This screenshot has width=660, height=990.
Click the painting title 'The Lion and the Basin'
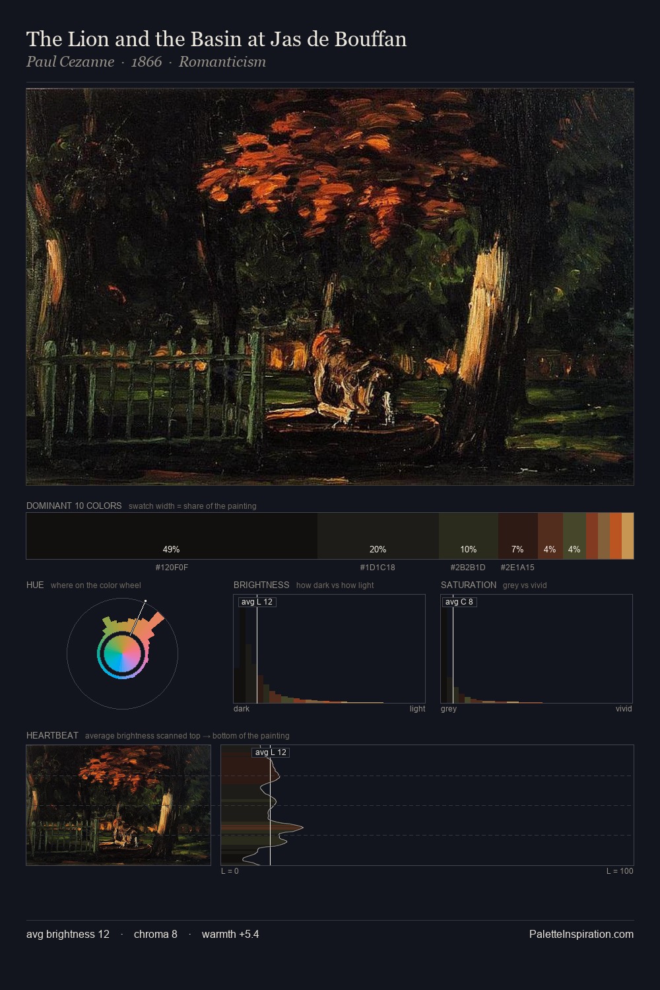point(216,39)
